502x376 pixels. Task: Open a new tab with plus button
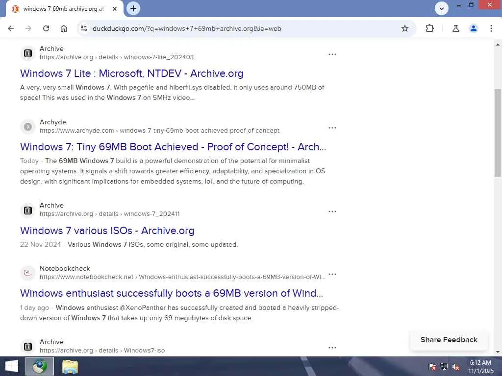pyautogui.click(x=133, y=8)
